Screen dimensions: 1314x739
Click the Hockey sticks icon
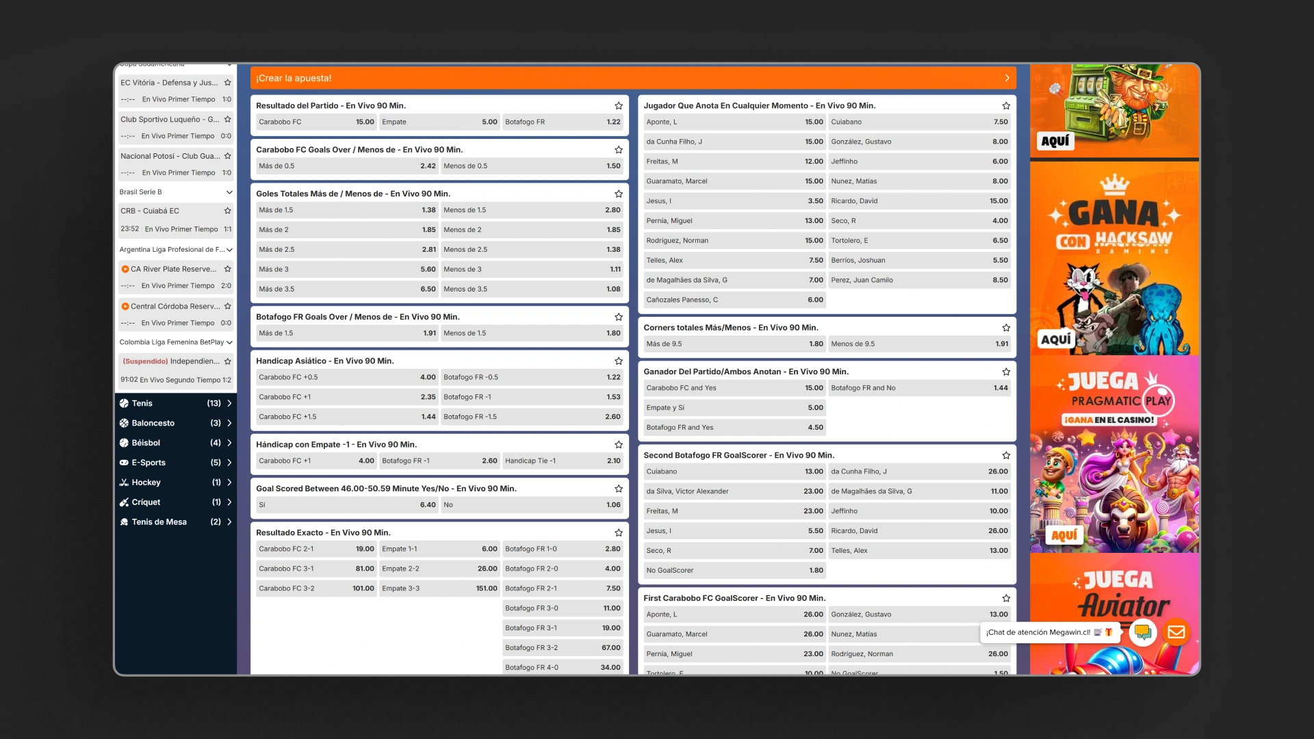click(x=124, y=483)
